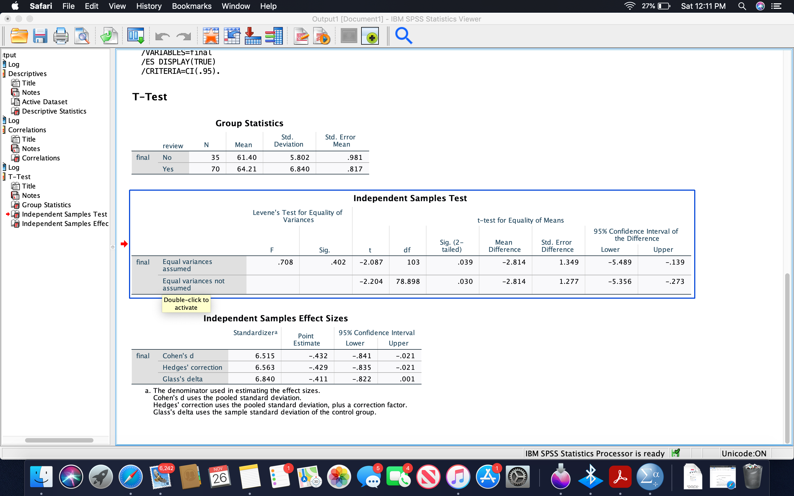Click the Export output green arrow icon
Image resolution: width=794 pixels, height=496 pixels.
(109, 36)
